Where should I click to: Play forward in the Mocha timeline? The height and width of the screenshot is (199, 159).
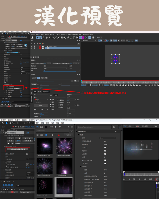(131, 85)
